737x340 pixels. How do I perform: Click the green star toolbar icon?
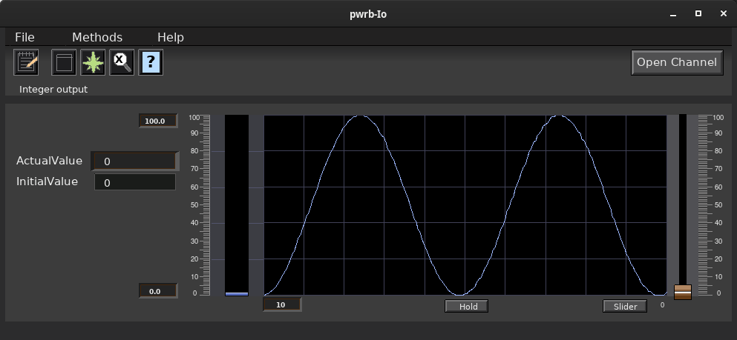point(93,62)
